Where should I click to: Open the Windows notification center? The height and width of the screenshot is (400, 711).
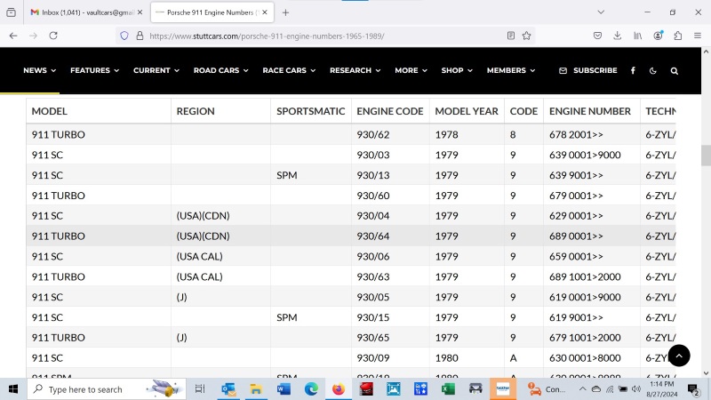(x=693, y=389)
